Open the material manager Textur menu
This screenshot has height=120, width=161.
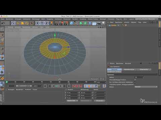35,90
